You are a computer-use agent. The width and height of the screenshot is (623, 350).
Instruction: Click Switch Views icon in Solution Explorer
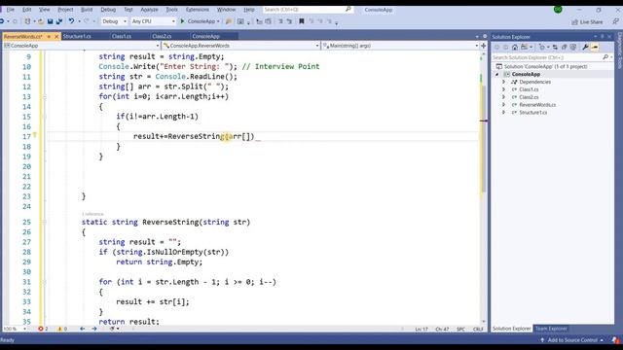point(525,48)
